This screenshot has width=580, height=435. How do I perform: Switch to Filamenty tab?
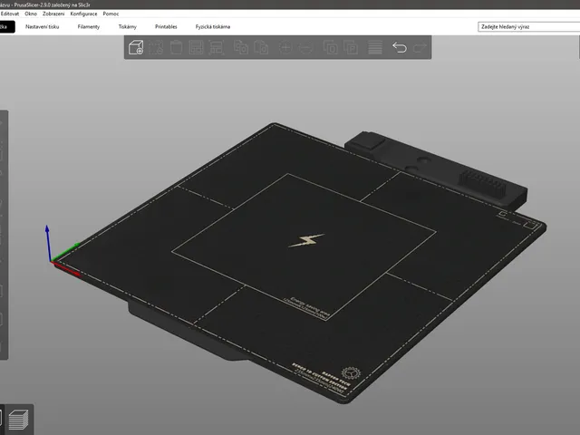(89, 26)
